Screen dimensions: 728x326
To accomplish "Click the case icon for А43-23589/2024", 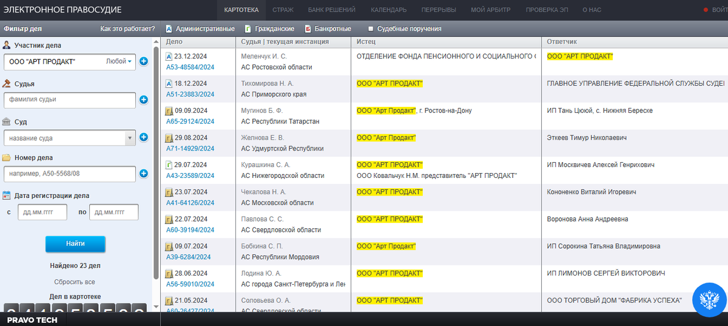I will click(169, 165).
